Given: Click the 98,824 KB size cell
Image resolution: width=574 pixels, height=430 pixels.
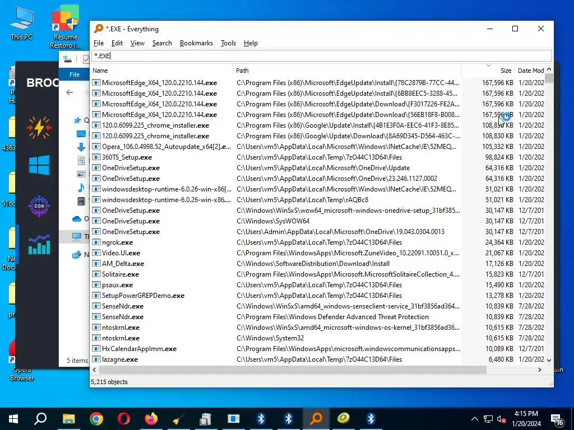Looking at the screenshot, I should 499,157.
